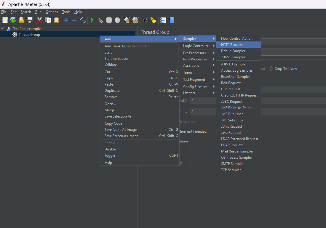Screen dimensions: 326x228
Task: Open the Help menu in menu bar
Action: click(x=78, y=12)
